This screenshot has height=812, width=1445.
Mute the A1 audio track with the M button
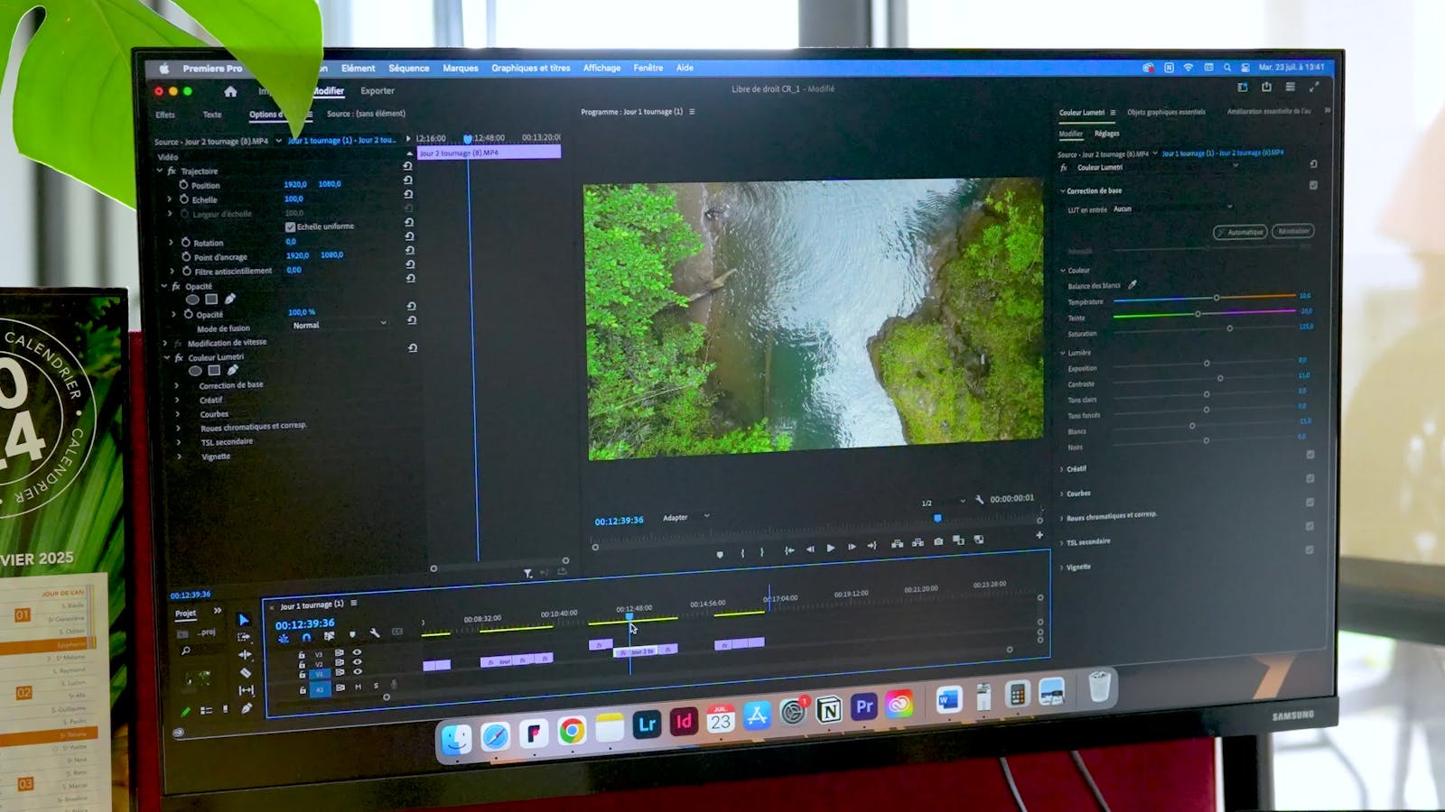click(358, 687)
